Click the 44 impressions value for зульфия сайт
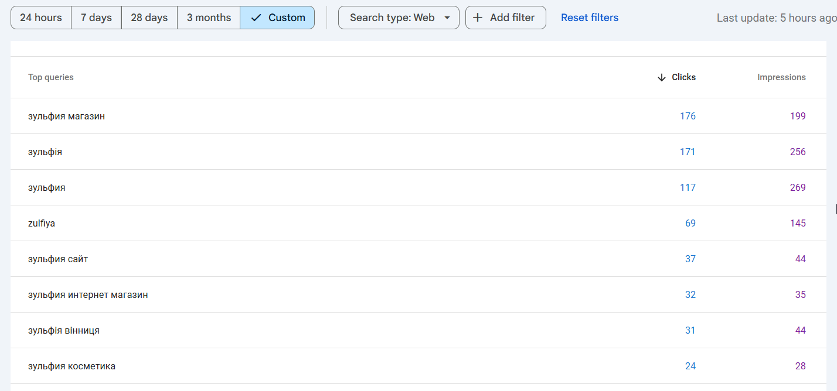 pyautogui.click(x=801, y=259)
